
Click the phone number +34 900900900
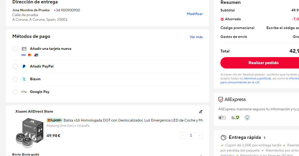point(67,10)
